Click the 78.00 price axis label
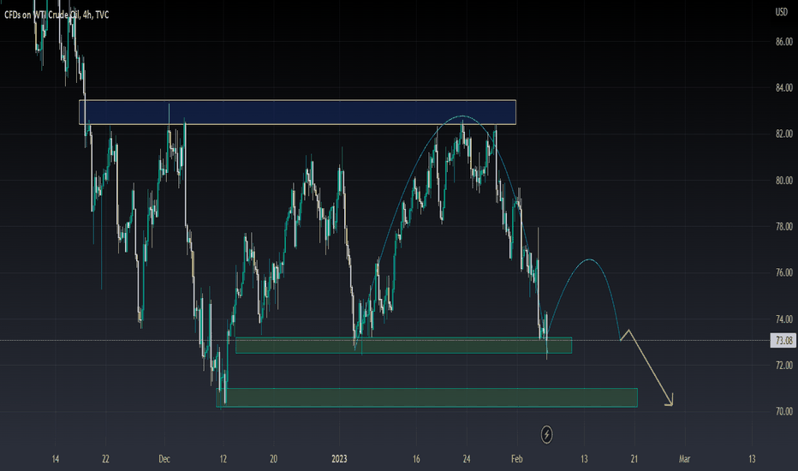Screen dimensions: 798x471 (x=783, y=227)
